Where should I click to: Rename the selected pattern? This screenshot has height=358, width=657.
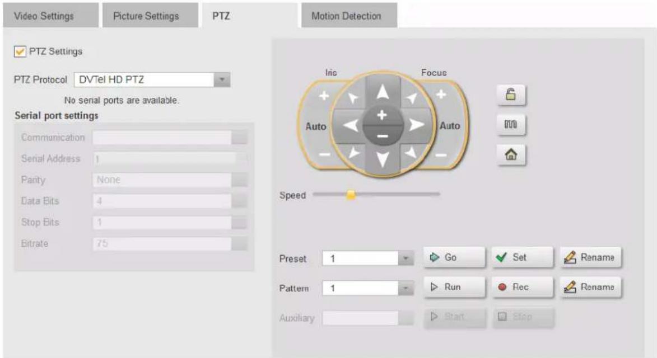point(591,287)
